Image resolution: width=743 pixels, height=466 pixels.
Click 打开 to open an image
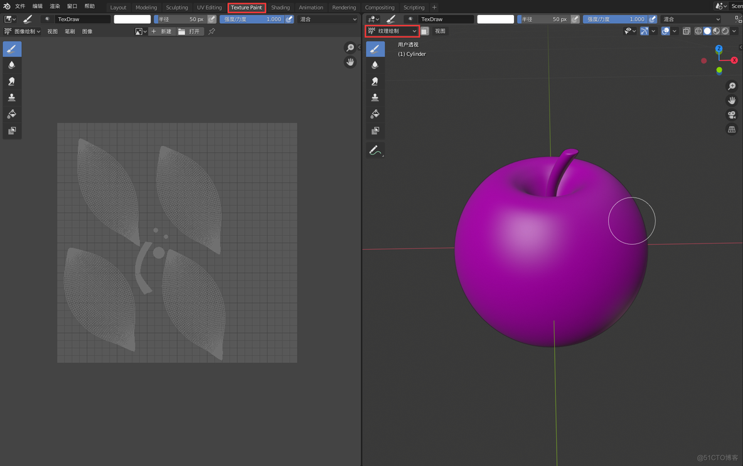[x=190, y=31]
